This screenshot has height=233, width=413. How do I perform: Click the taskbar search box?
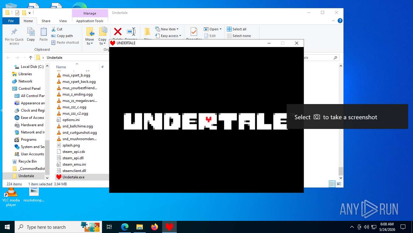[x=58, y=227]
